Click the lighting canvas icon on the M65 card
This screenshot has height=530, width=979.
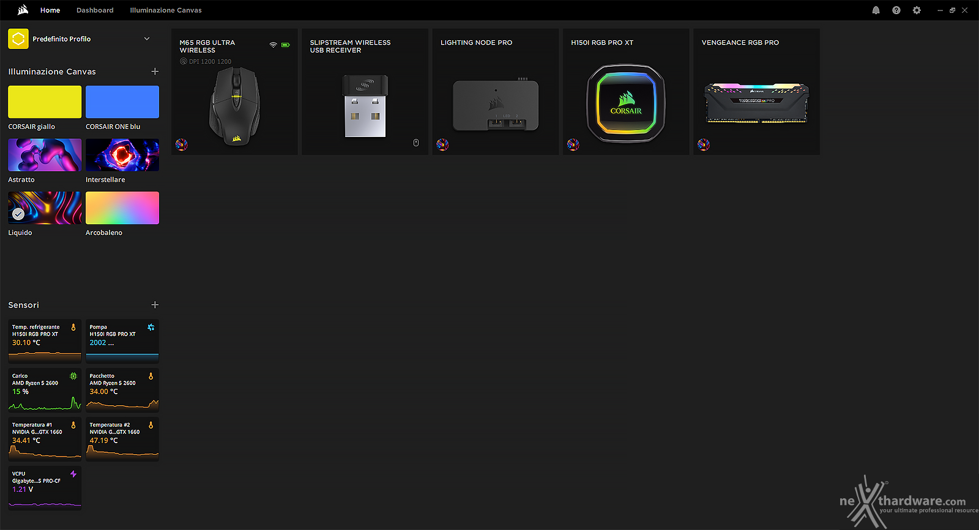point(182,145)
